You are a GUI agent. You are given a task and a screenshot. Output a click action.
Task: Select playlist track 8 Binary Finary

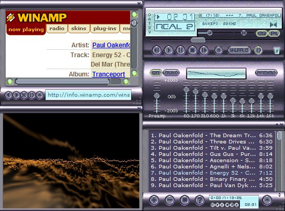click(x=211, y=179)
